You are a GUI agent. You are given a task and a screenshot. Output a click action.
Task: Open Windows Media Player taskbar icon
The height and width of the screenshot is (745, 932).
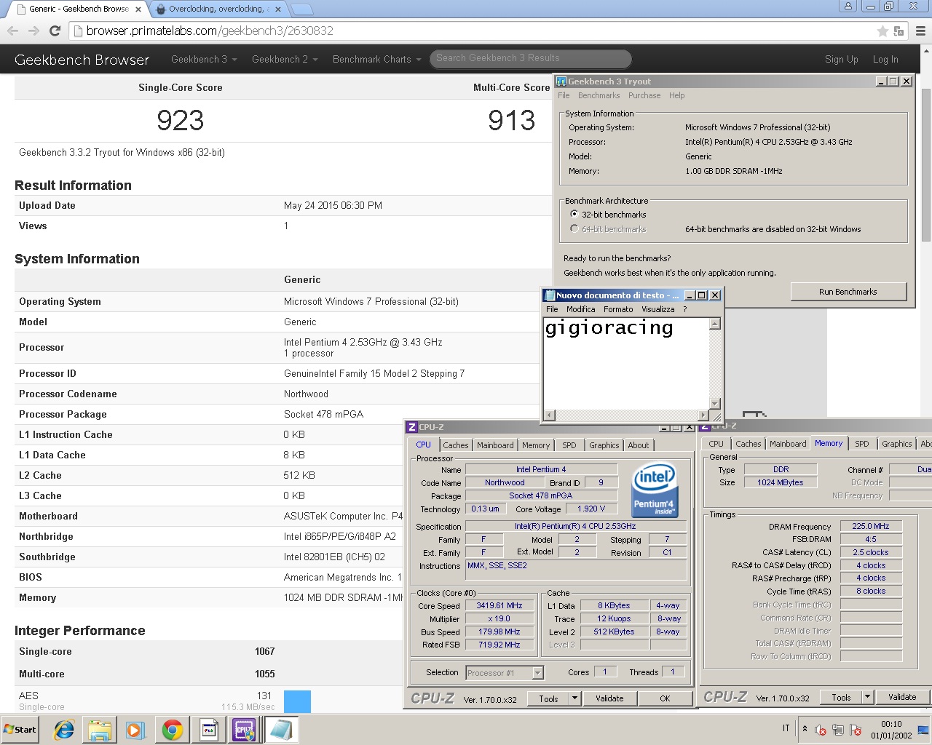click(x=135, y=730)
